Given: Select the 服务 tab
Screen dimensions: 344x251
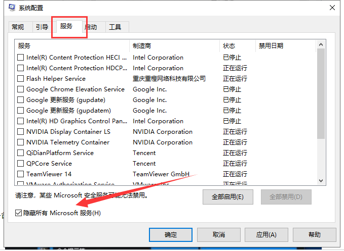Looking at the screenshot, I should [x=66, y=26].
